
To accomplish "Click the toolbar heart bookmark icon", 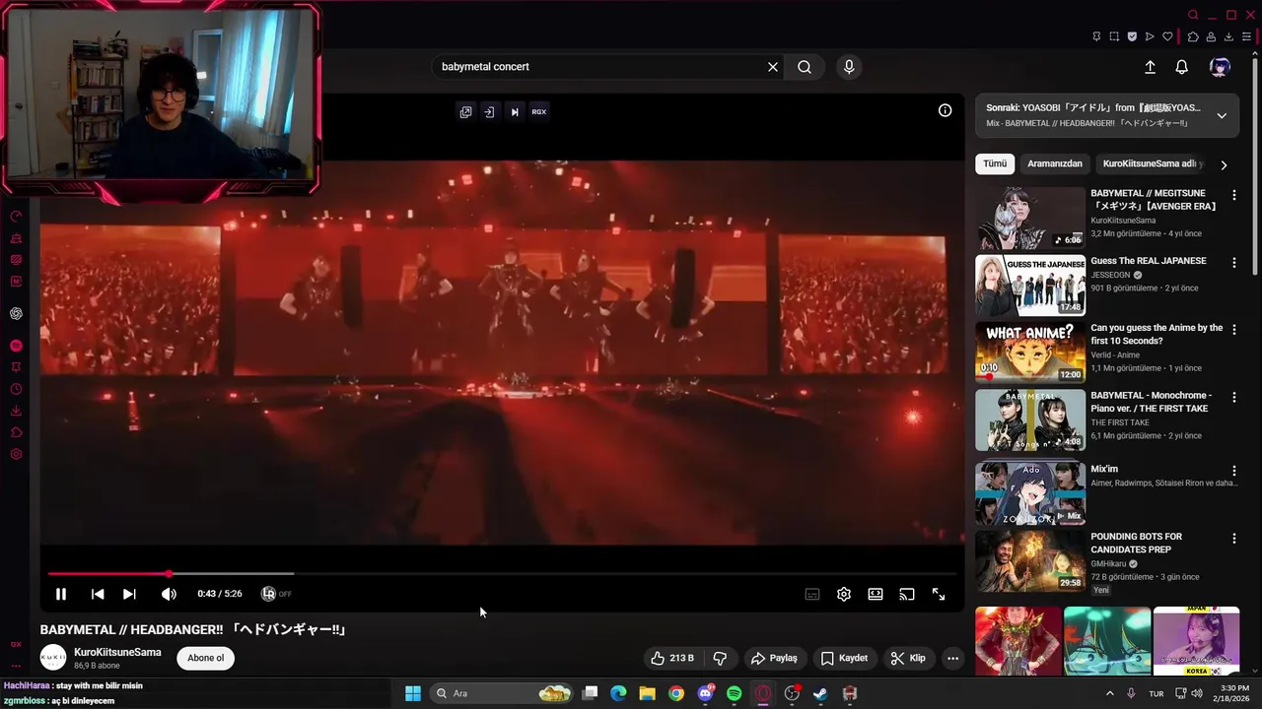I will [1167, 36].
